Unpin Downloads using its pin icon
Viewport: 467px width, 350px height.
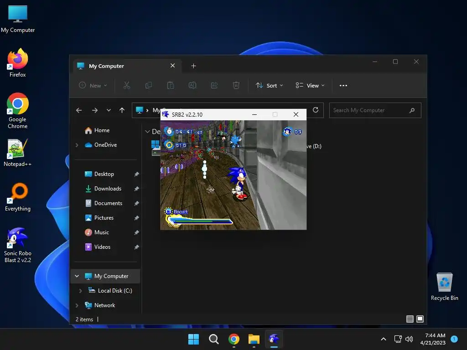[x=136, y=189]
